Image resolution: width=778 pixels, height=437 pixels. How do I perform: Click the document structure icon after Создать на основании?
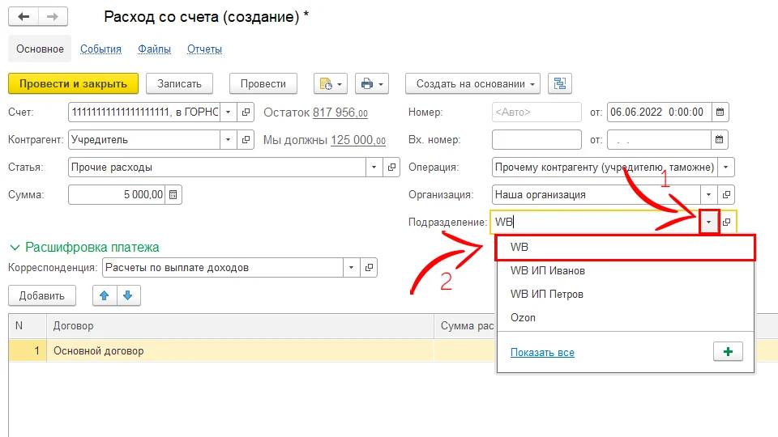(x=560, y=83)
